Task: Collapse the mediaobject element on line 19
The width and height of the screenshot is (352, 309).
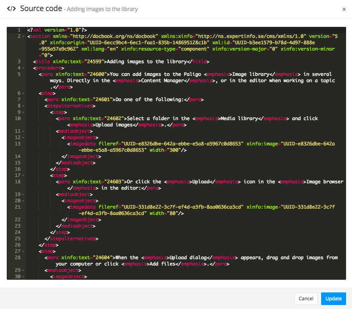Action: 23,194
